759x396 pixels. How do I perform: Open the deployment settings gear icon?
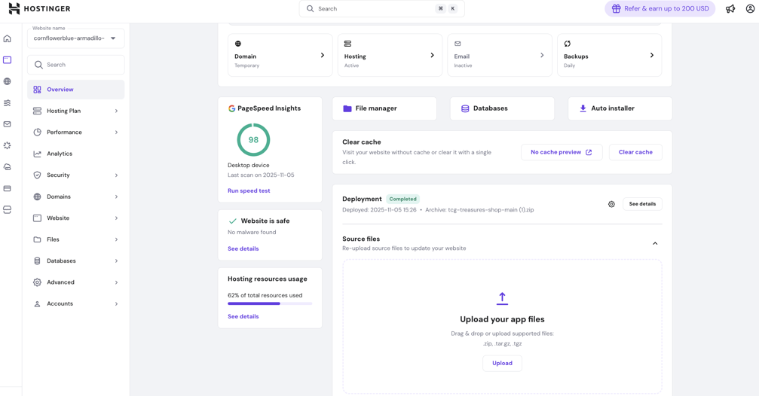click(x=611, y=204)
